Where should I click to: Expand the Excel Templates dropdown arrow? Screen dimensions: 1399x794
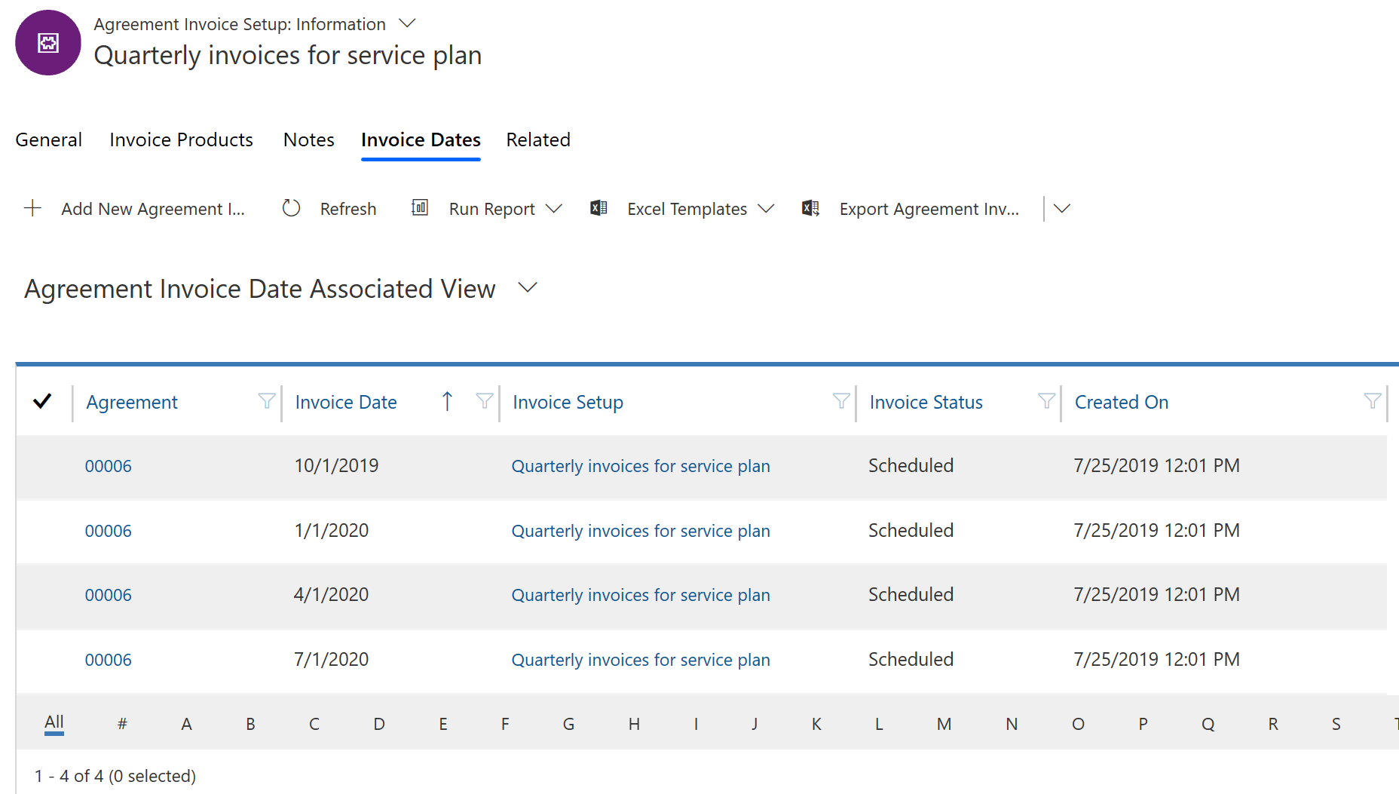click(x=766, y=209)
